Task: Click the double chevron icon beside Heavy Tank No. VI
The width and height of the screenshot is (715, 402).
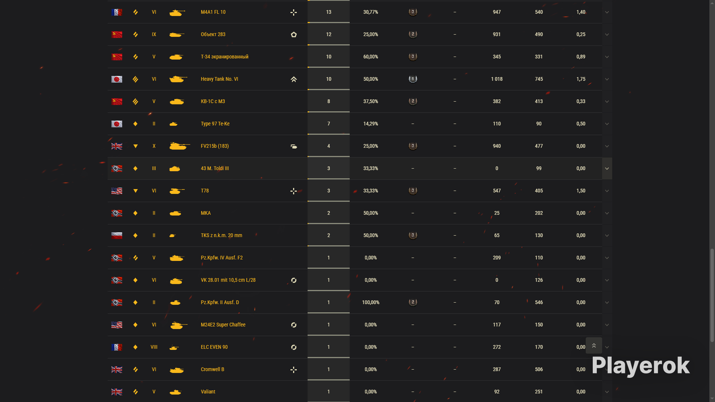Action: tap(294, 79)
